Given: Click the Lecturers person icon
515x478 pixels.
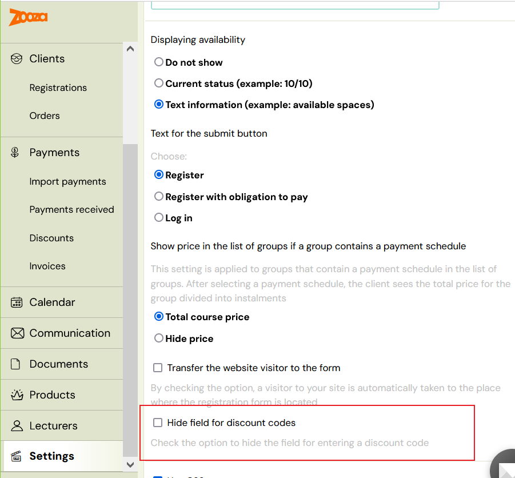Looking at the screenshot, I should pyautogui.click(x=17, y=426).
